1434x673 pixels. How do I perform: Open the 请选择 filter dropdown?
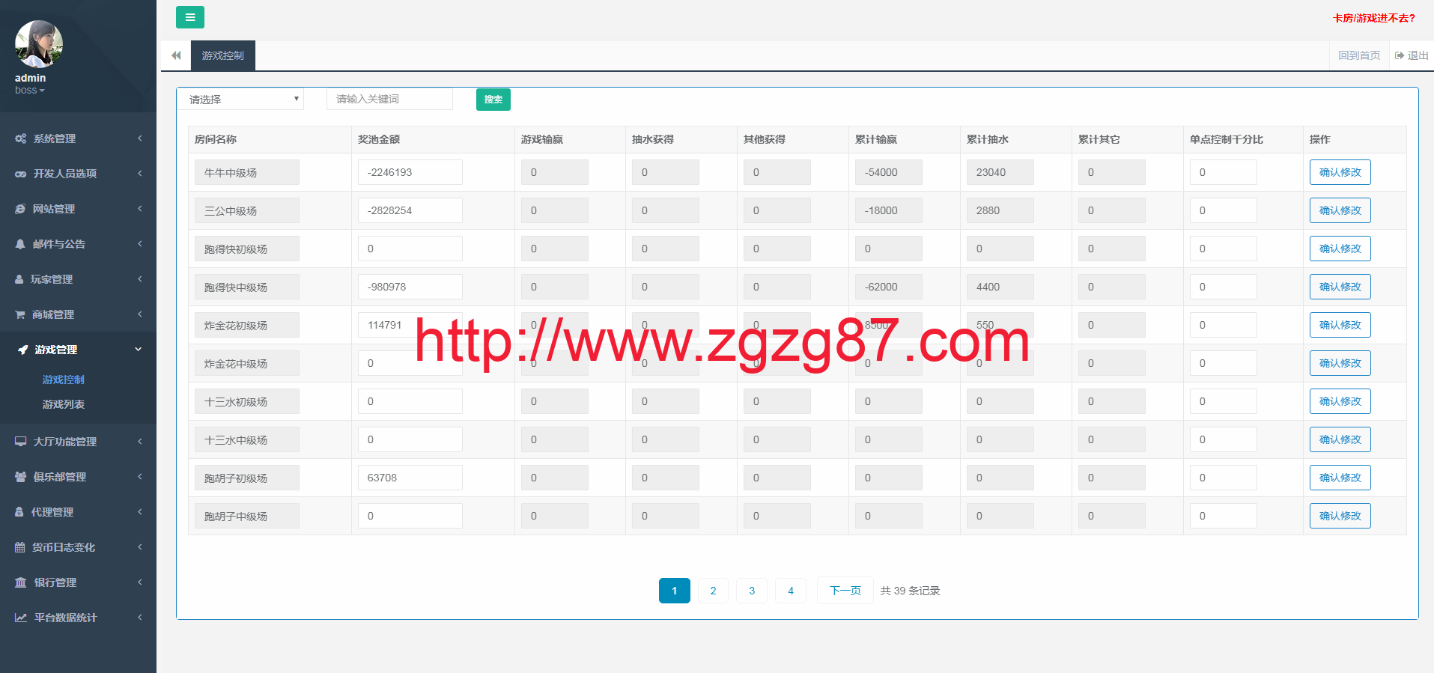(x=240, y=99)
